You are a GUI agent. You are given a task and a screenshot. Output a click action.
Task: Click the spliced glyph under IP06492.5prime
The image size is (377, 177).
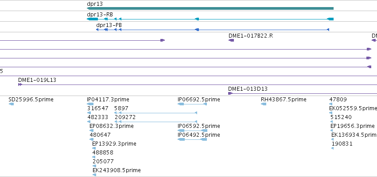click(192, 139)
